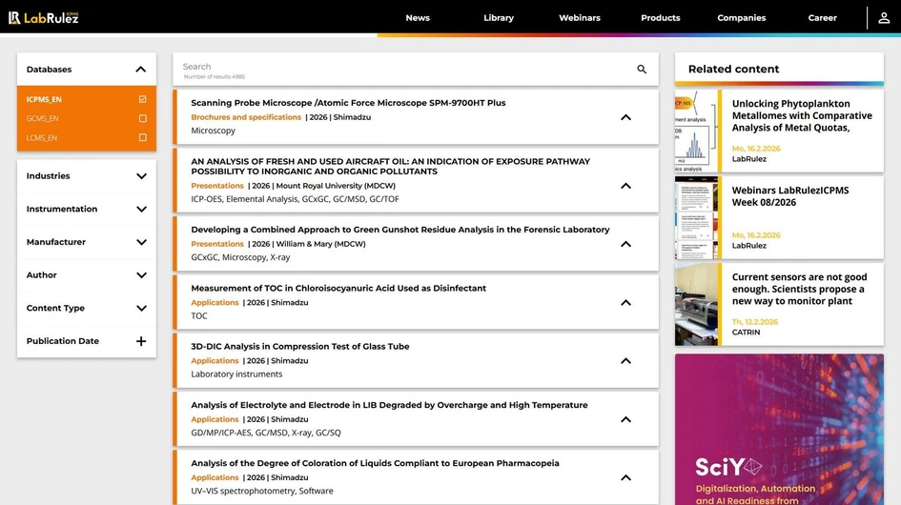Click 'UV–VIS spectrophotometry, Software' text

tap(262, 491)
